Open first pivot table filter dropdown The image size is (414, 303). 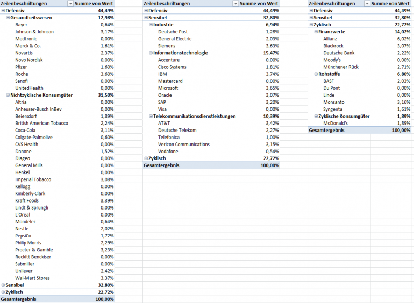[70, 4]
